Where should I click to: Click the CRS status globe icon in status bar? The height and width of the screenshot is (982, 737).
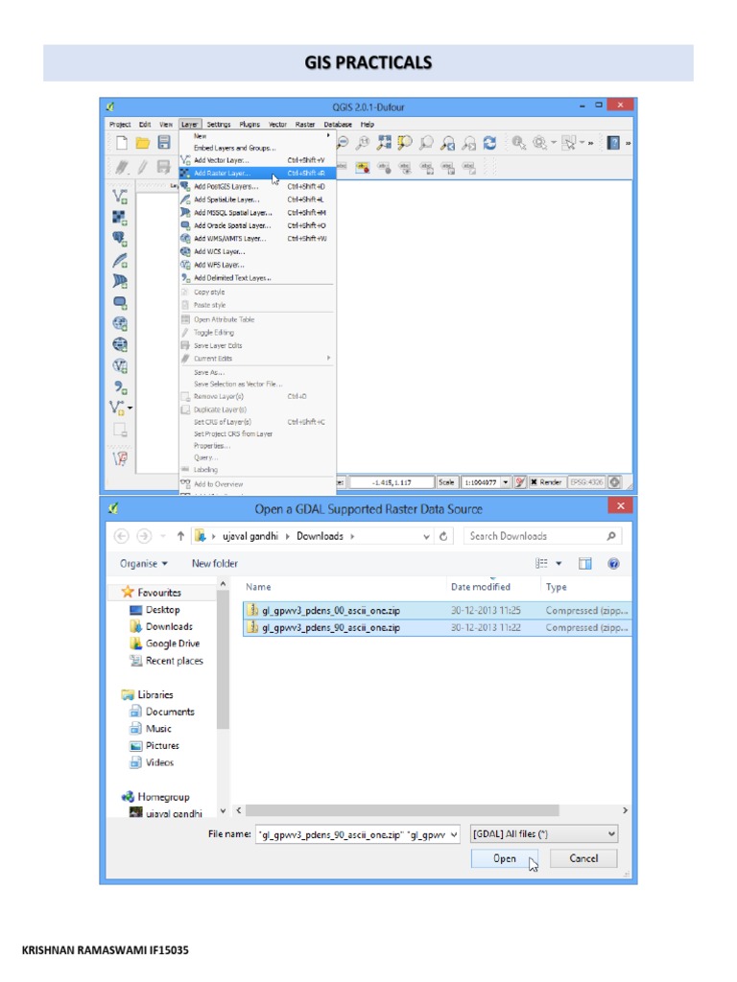pyautogui.click(x=615, y=482)
